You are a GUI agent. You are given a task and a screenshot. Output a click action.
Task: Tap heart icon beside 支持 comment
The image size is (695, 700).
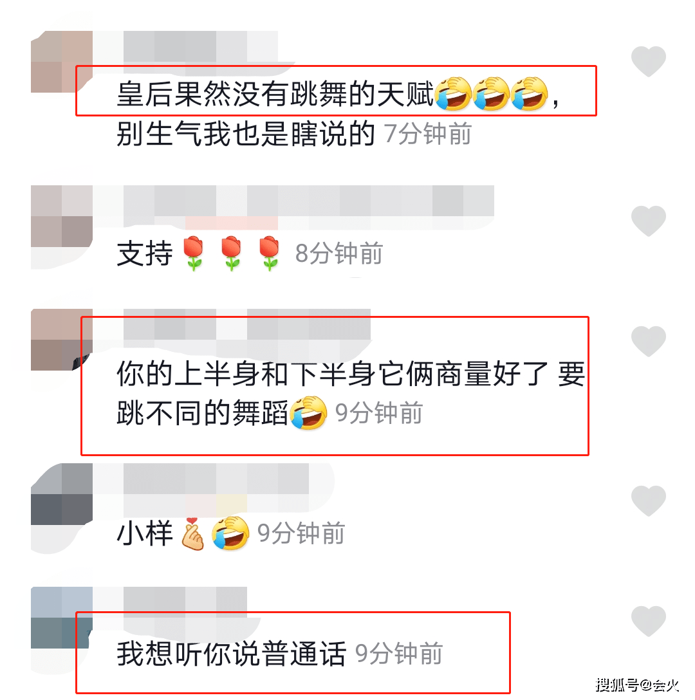pyautogui.click(x=648, y=221)
